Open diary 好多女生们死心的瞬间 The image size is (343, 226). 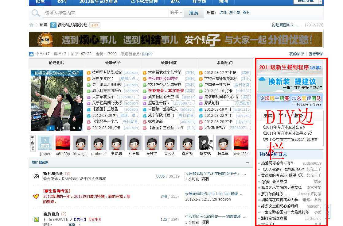279,206
